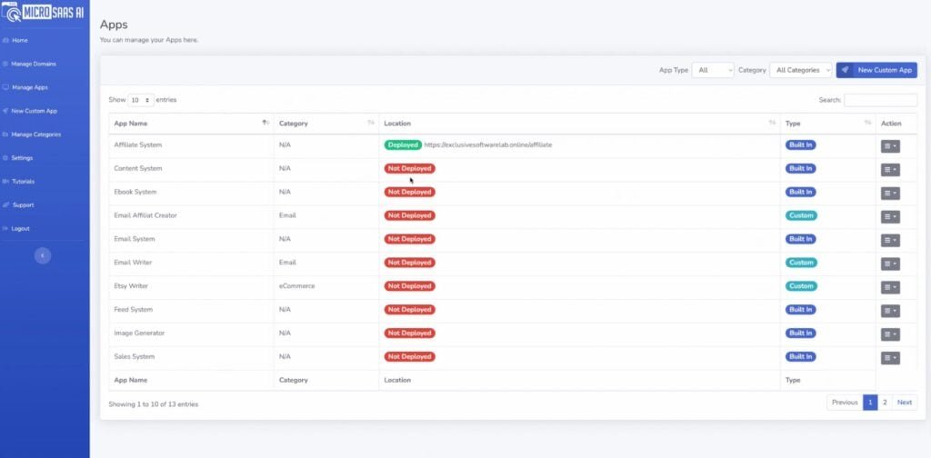The height and width of the screenshot is (458, 931).
Task: Select the Affiliate System app name
Action: (x=138, y=144)
